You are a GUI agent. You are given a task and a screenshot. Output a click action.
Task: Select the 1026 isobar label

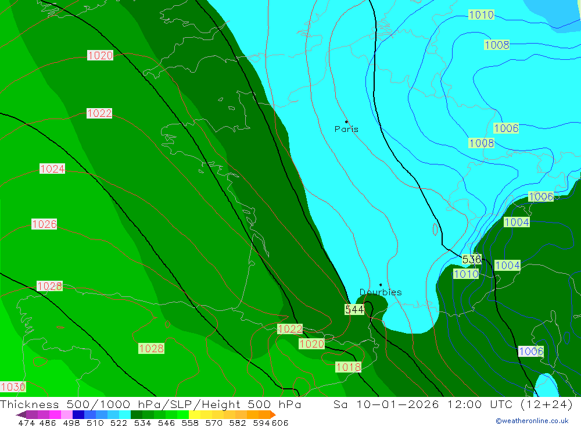pos(44,224)
